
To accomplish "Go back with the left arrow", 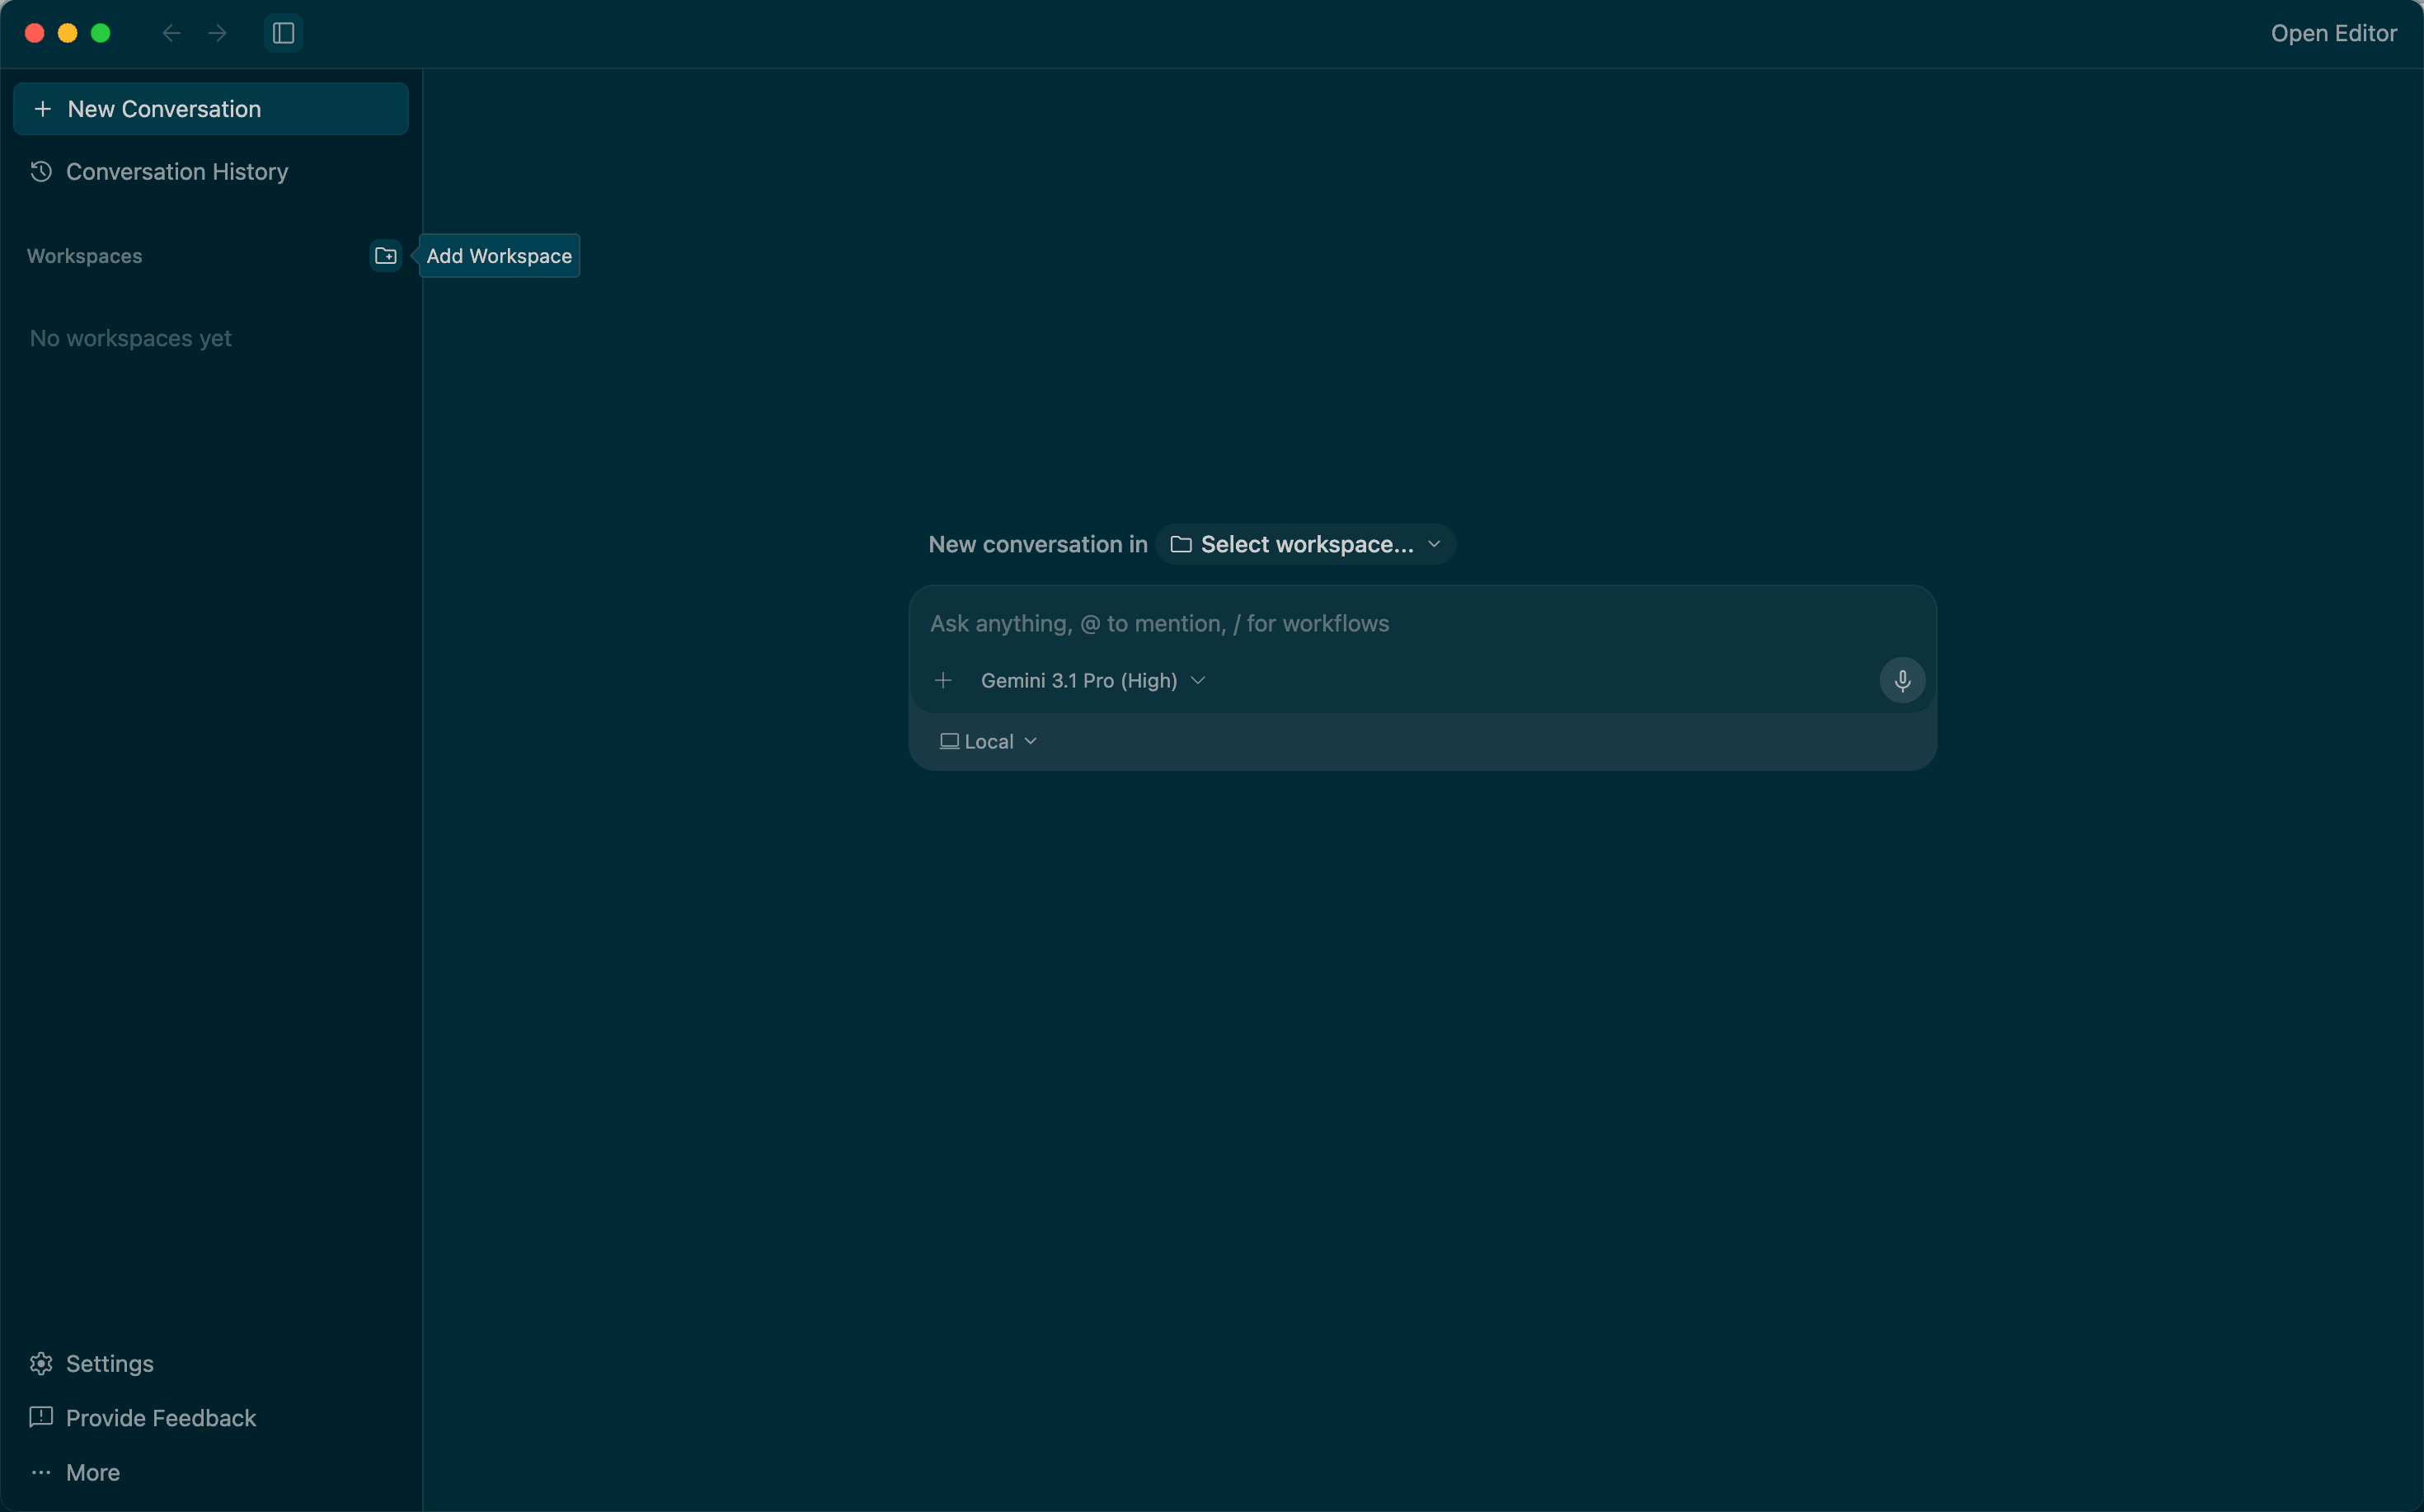I will click(171, 33).
